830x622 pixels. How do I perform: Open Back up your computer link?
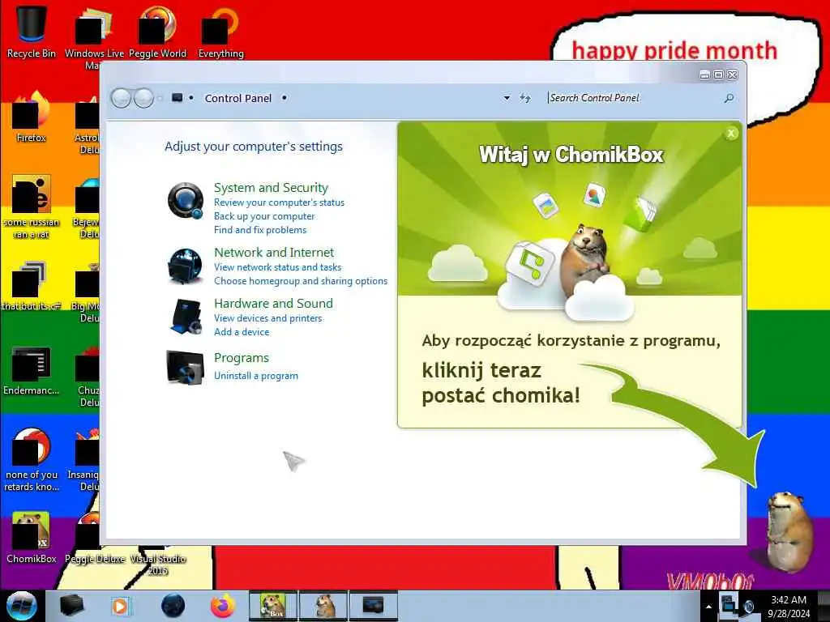[x=264, y=216]
